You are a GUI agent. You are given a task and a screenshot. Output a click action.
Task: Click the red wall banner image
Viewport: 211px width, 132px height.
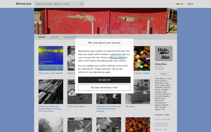click(105, 21)
